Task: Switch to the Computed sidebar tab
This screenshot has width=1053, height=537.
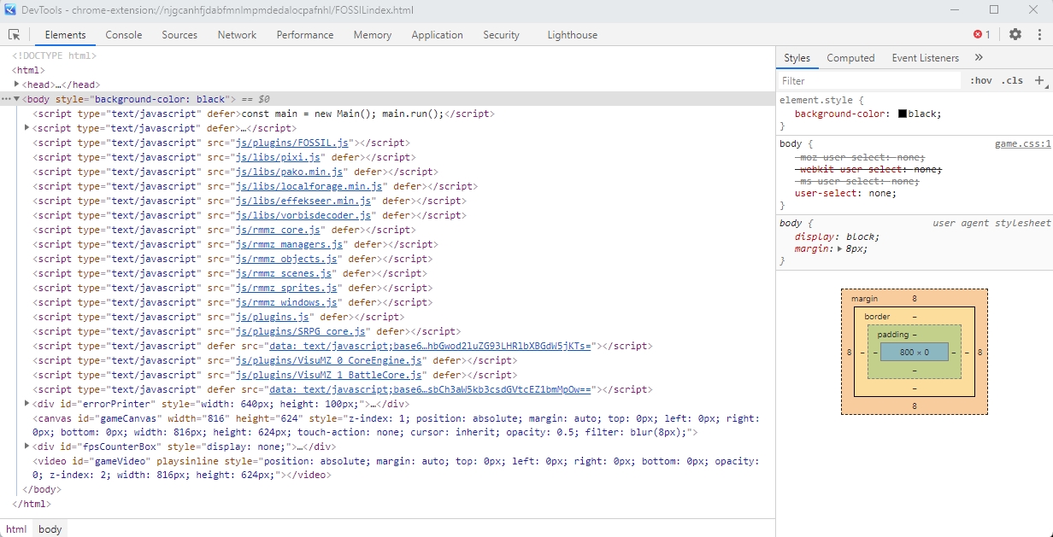Action: tap(850, 58)
